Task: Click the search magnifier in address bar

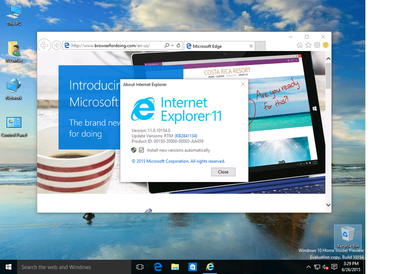Action: [167, 45]
